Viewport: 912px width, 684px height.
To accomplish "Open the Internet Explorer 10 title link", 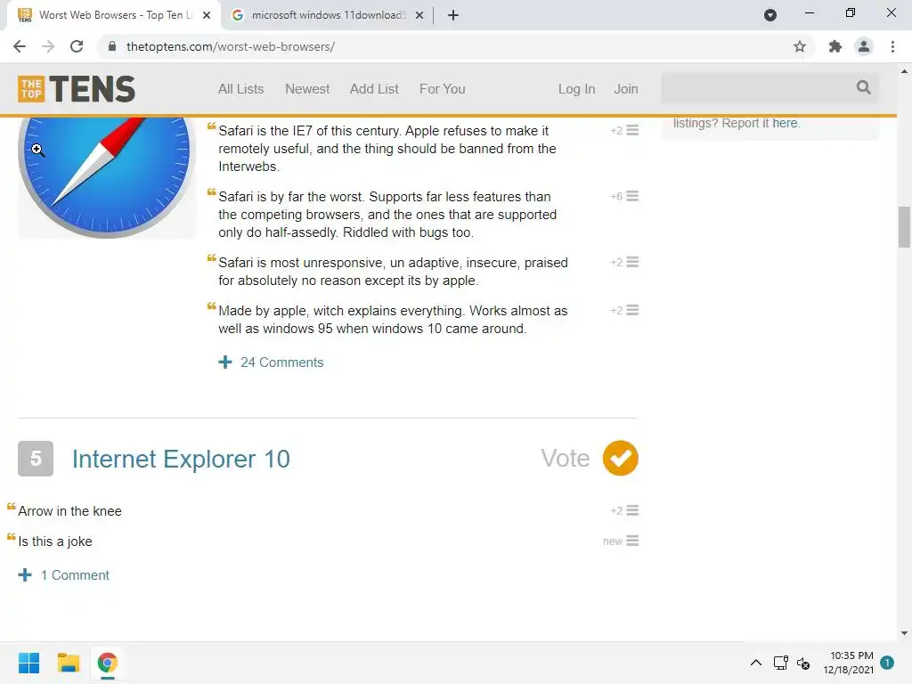I will [x=181, y=459].
